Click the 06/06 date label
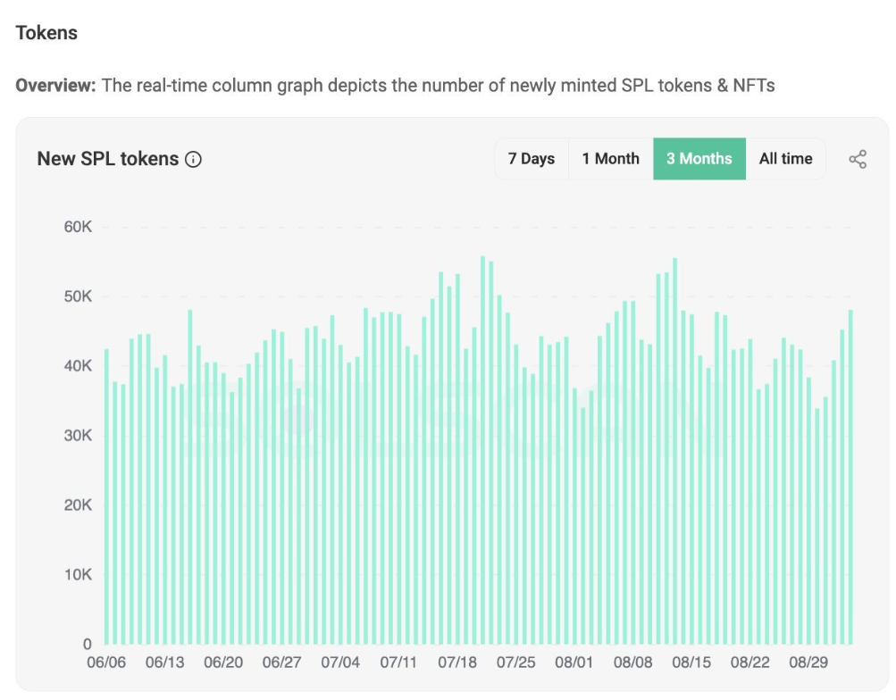The width and height of the screenshot is (896, 700). (x=105, y=663)
